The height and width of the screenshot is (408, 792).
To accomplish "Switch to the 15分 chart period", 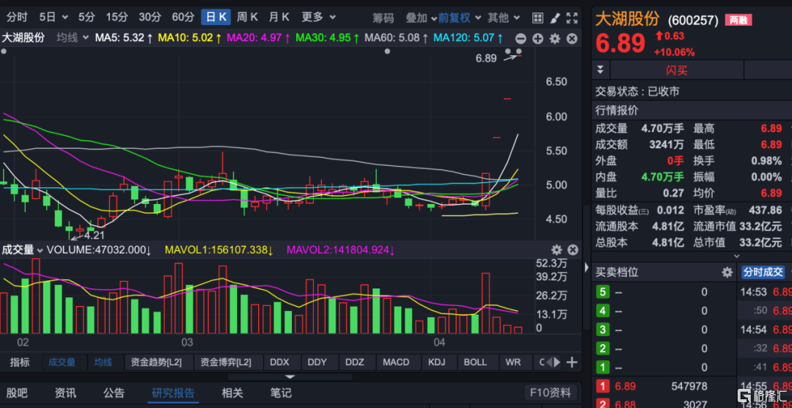I will click(x=117, y=17).
